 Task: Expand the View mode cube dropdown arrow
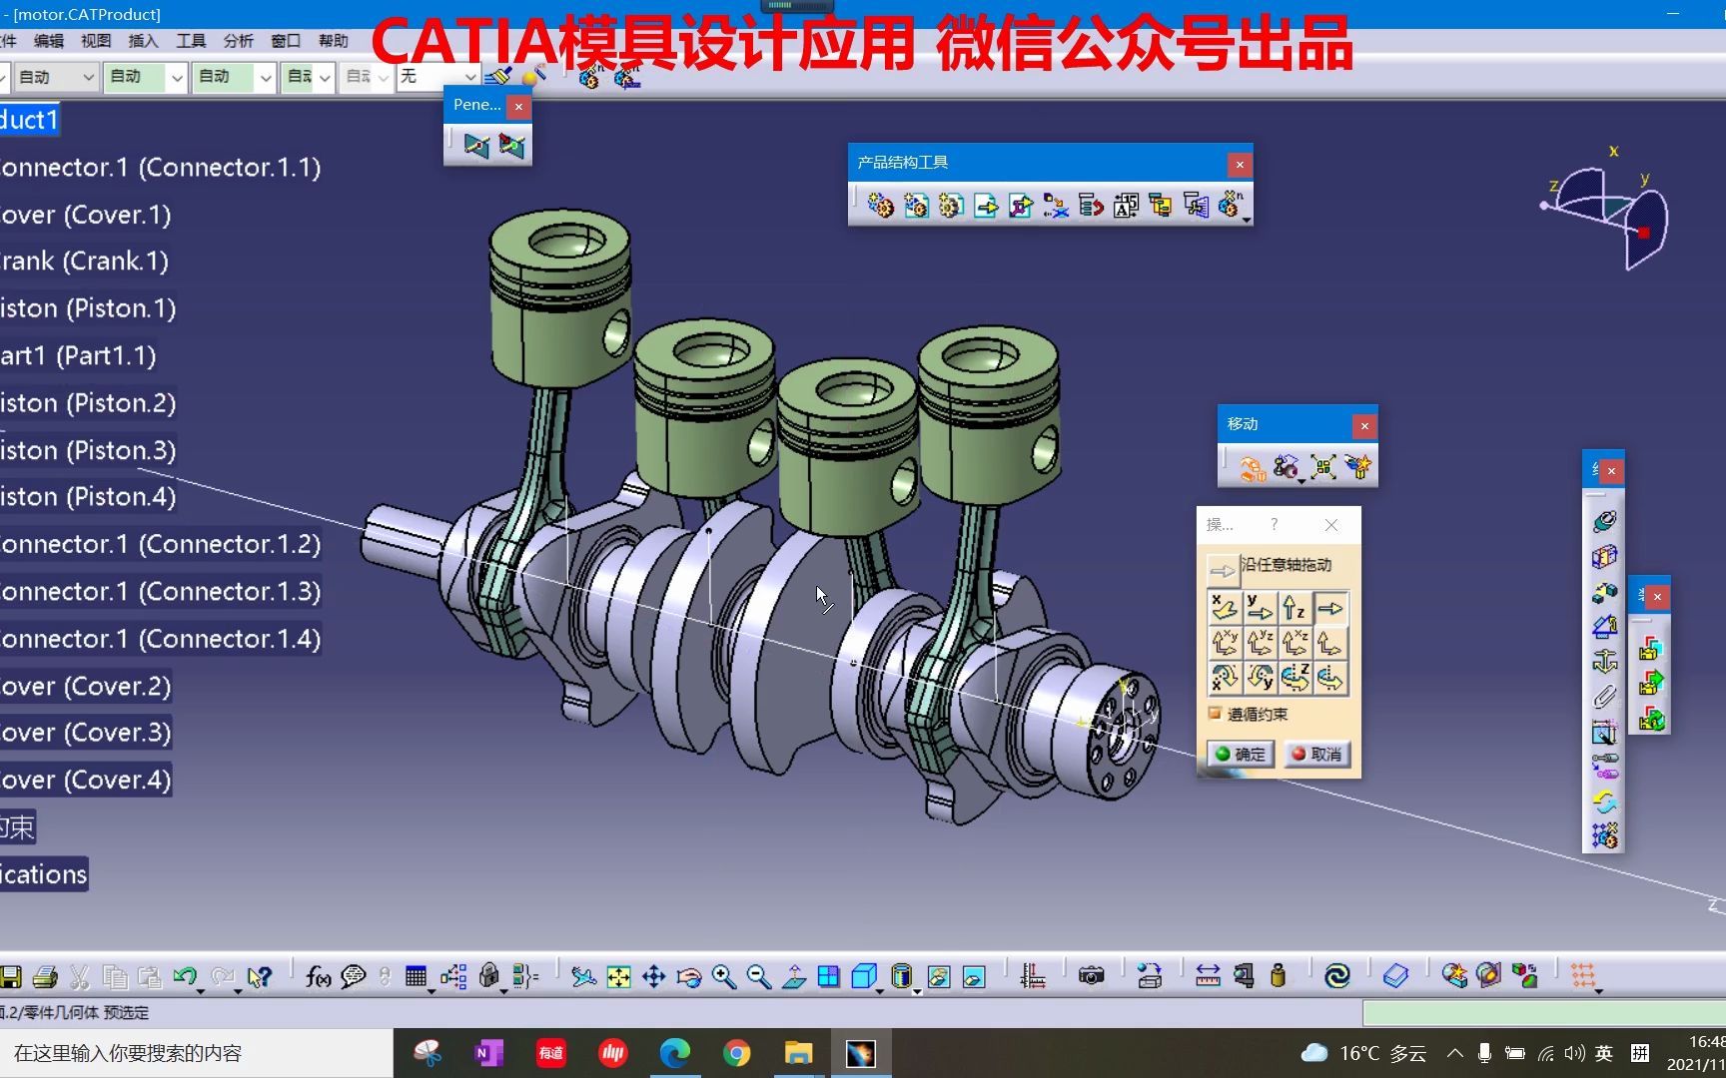[880, 991]
